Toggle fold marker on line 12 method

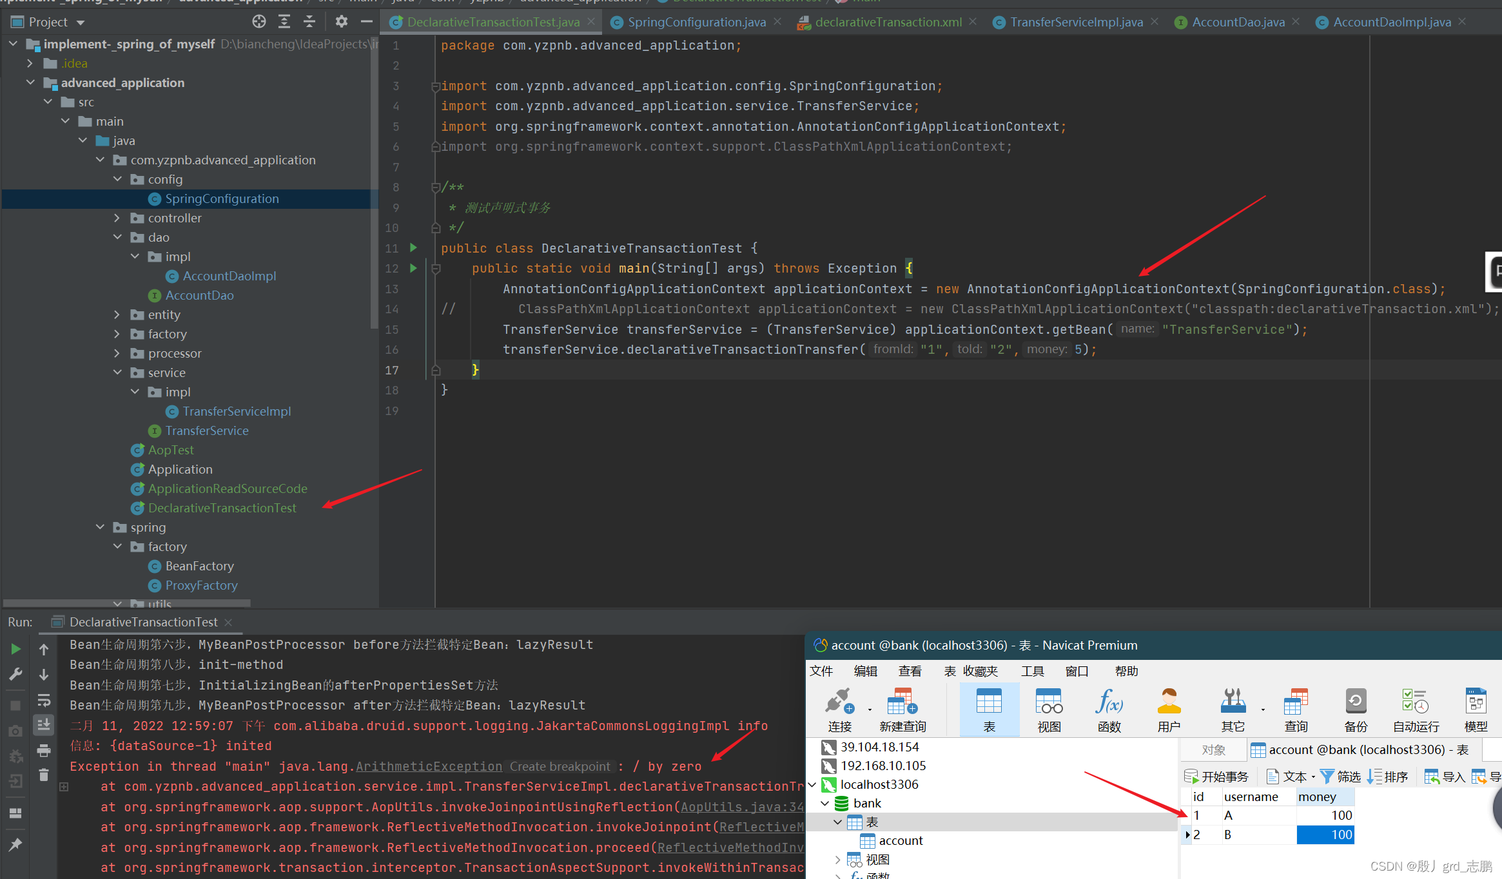436,269
